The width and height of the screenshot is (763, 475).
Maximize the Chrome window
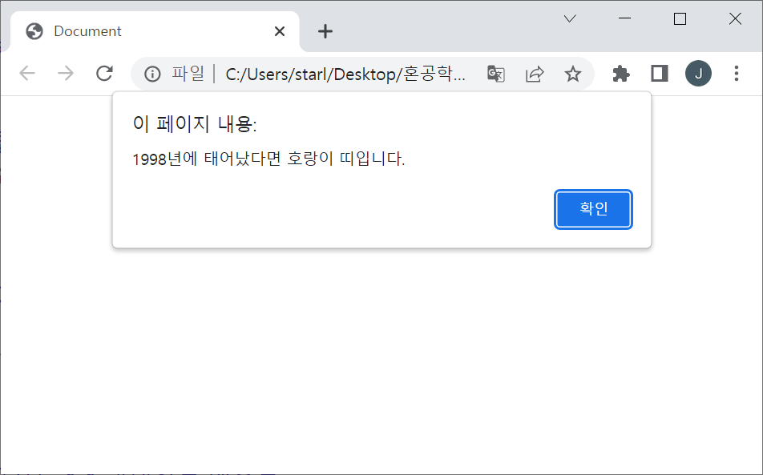point(680,18)
